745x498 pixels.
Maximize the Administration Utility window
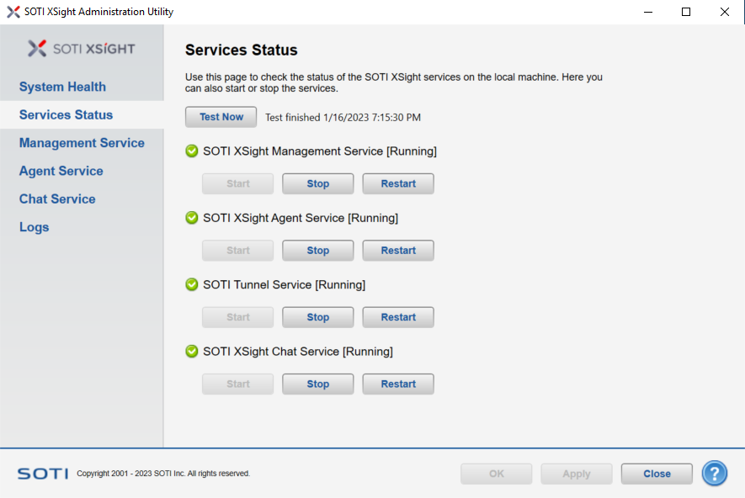point(686,12)
